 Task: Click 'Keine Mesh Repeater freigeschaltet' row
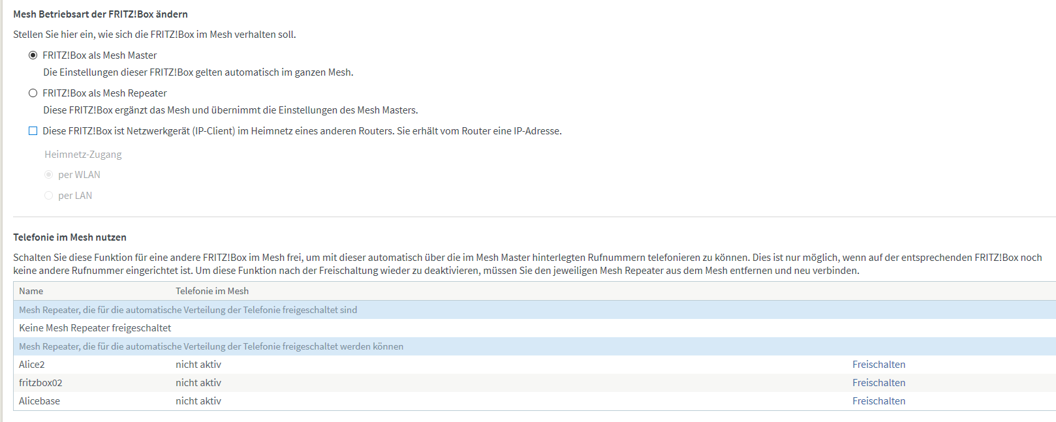(x=535, y=328)
